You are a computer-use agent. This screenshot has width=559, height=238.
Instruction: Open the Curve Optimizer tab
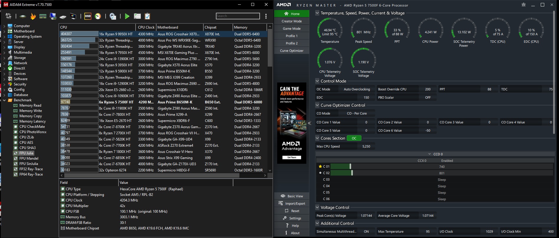pos(292,51)
